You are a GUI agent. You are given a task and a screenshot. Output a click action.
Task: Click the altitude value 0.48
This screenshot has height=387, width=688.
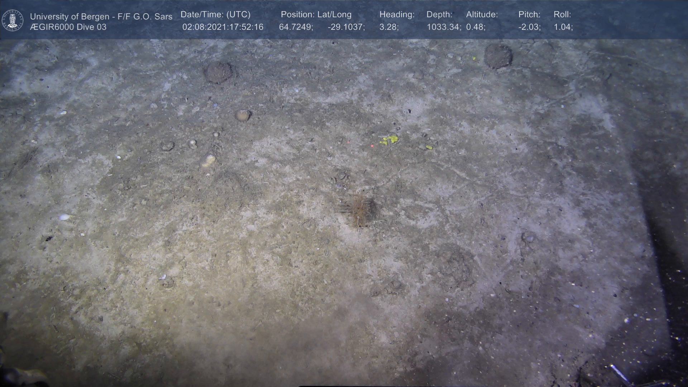point(476,27)
